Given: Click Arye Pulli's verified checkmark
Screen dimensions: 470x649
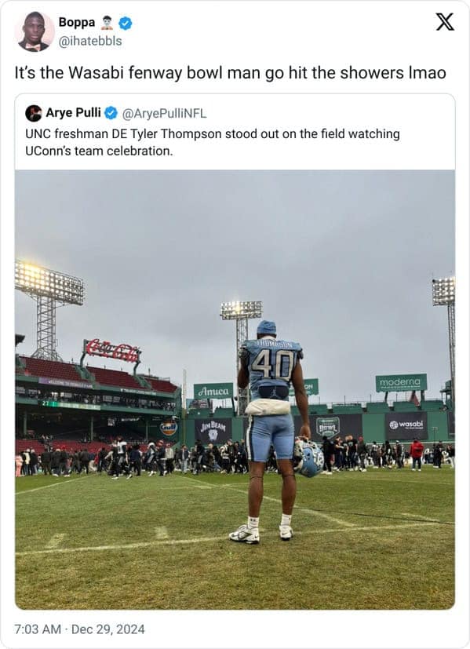Looking at the screenshot, I should pyautogui.click(x=109, y=111).
